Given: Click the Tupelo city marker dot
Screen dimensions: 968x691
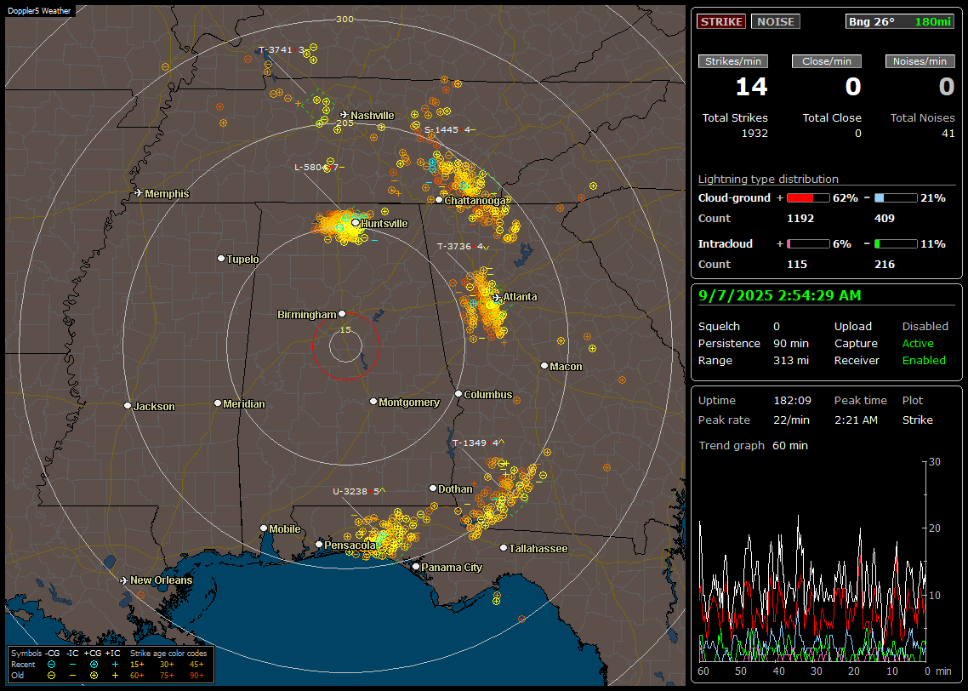Looking at the screenshot, I should [221, 258].
